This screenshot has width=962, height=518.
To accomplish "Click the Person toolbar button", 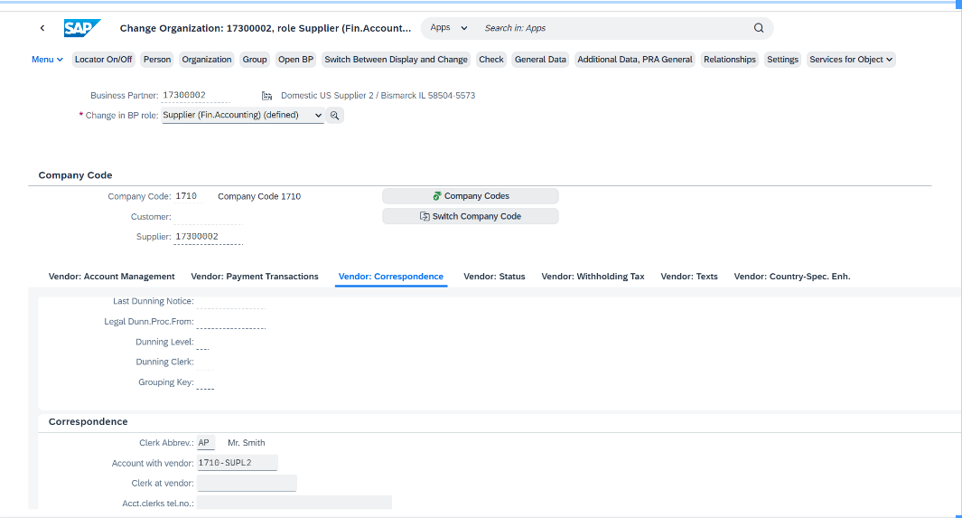I will click(x=157, y=60).
